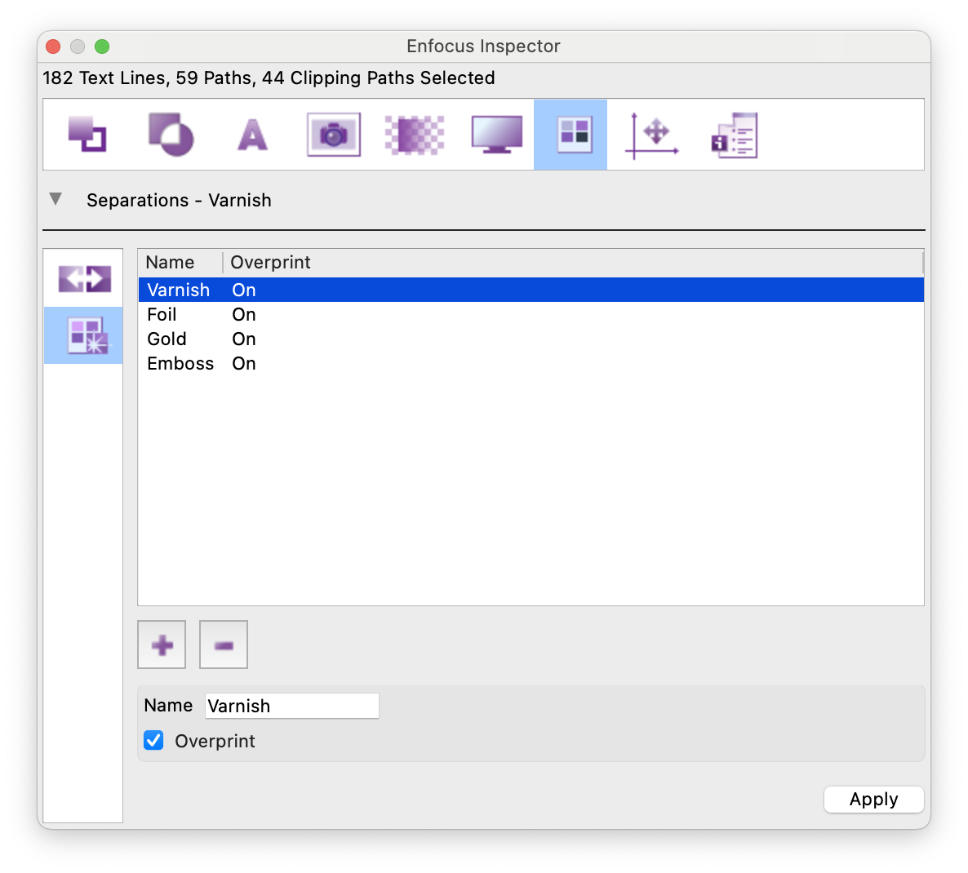Sort by the Name column header
Image resolution: width=968 pixels, height=873 pixels.
coord(180,262)
